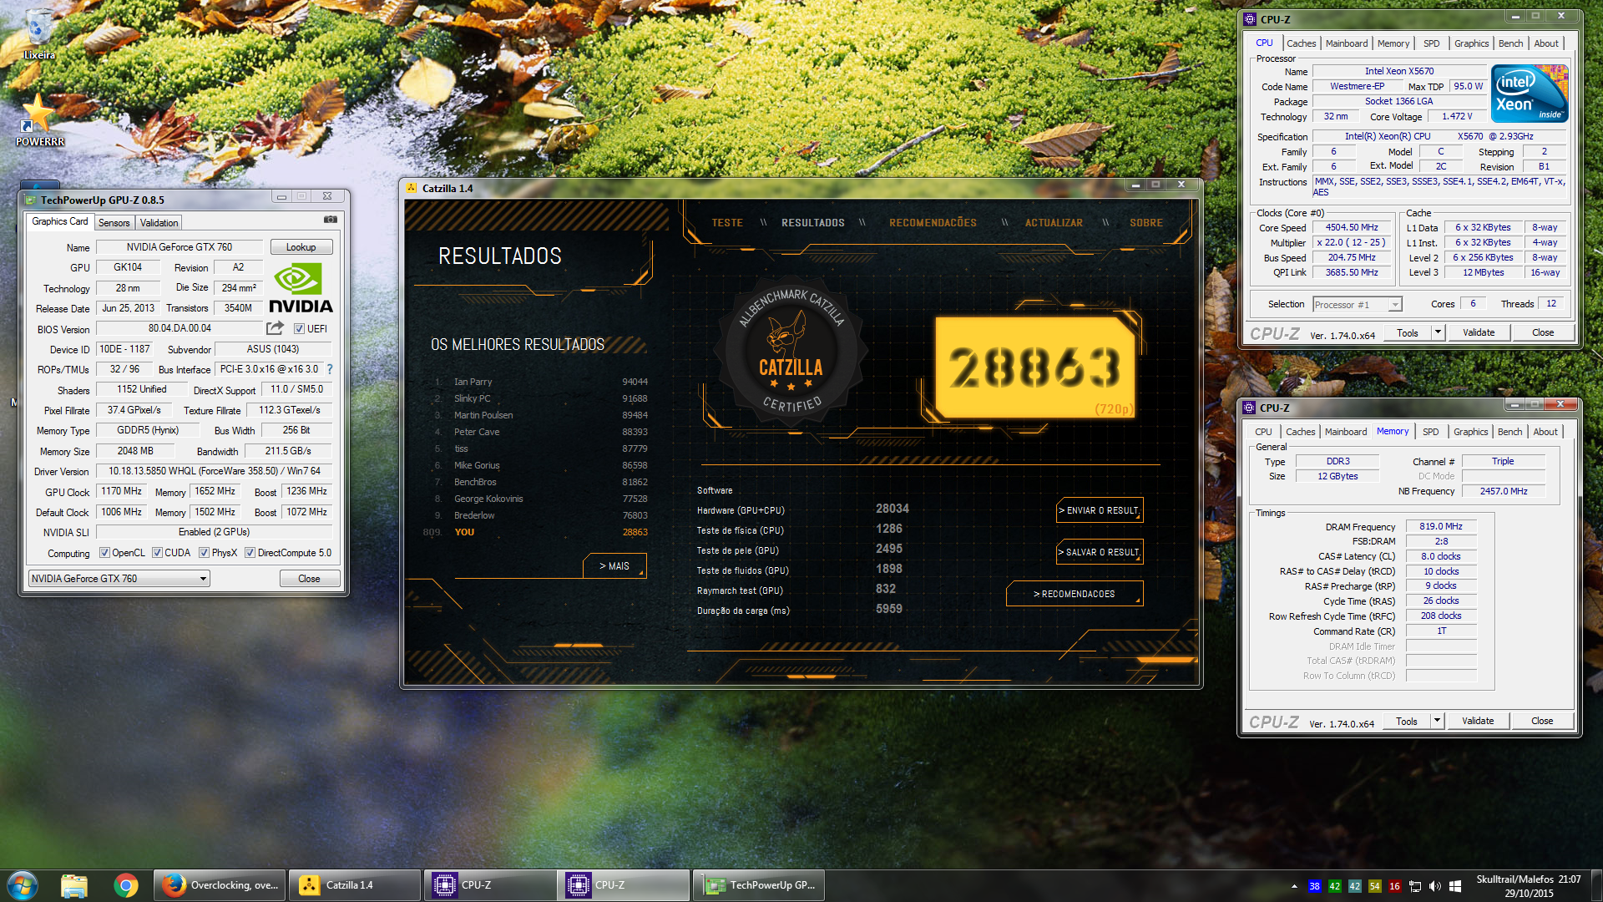Click the MAIS button under best results

point(614,566)
